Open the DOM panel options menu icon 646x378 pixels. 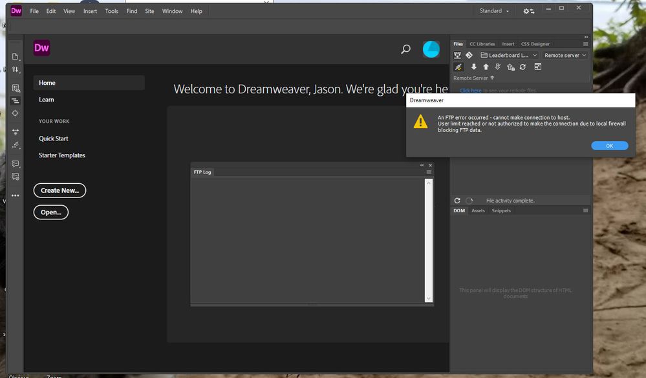(x=585, y=210)
